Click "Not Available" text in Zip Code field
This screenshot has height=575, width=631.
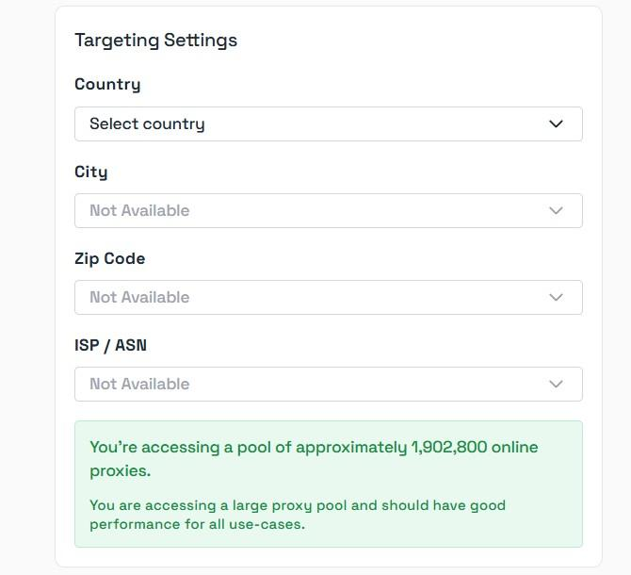tap(139, 297)
